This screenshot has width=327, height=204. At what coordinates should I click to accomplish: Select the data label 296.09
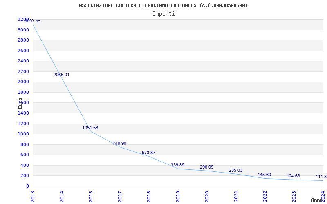point(206,167)
